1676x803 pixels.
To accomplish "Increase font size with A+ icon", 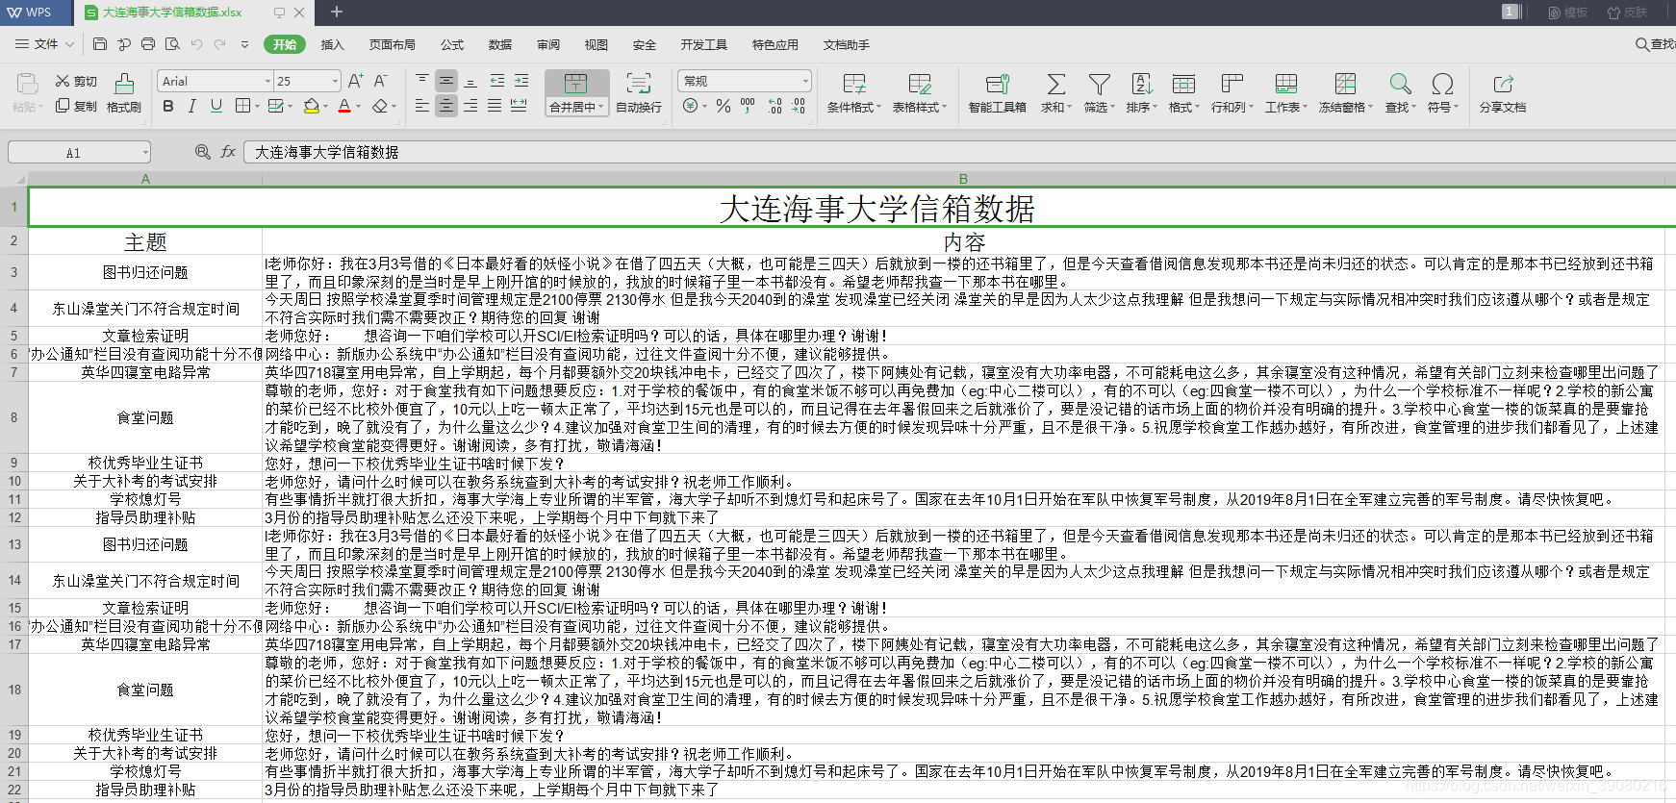I will tap(356, 82).
